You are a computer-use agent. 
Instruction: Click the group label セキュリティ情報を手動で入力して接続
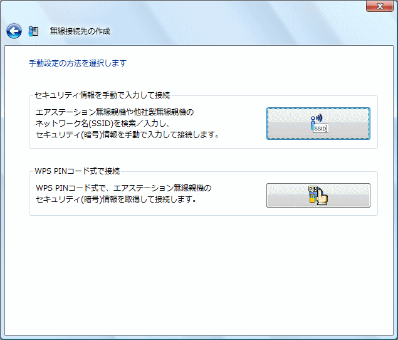pos(103,95)
